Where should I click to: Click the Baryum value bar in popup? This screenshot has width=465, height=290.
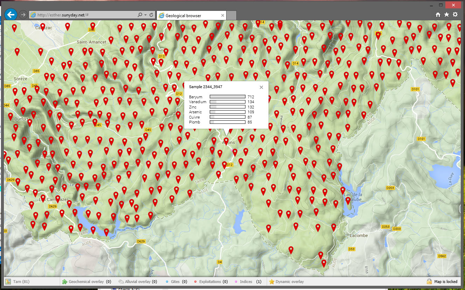tap(227, 97)
